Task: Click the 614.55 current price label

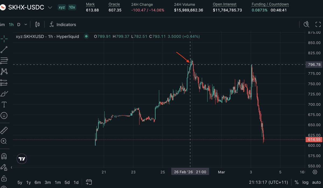Action: click(314, 140)
